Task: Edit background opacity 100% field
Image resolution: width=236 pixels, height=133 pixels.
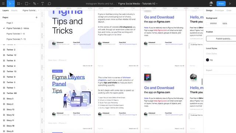Action: click(225, 24)
